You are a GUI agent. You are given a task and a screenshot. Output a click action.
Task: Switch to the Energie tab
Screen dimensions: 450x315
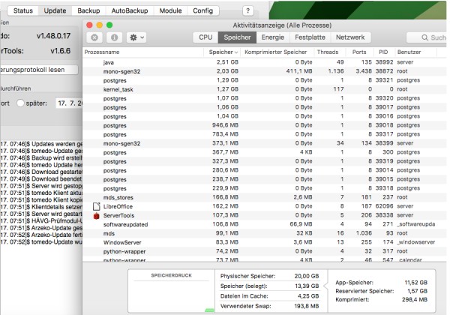point(273,37)
